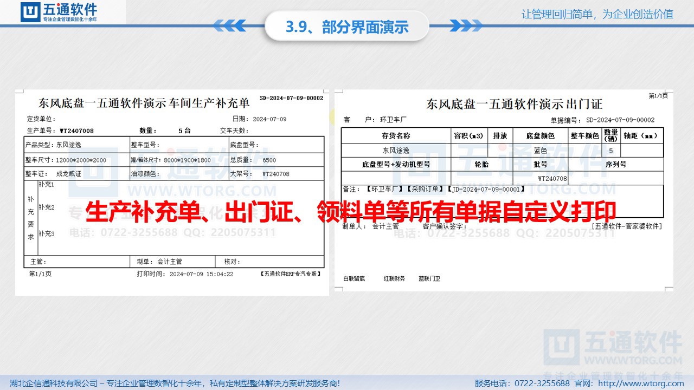Click the service phone 0722-3255688 in footer
The width and height of the screenshot is (694, 390).
pyautogui.click(x=542, y=383)
